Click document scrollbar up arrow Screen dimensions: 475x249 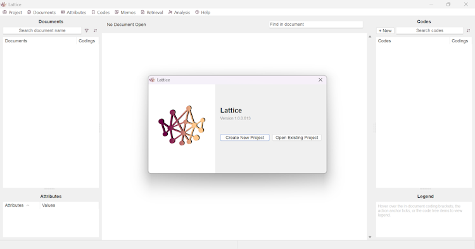[x=370, y=37]
